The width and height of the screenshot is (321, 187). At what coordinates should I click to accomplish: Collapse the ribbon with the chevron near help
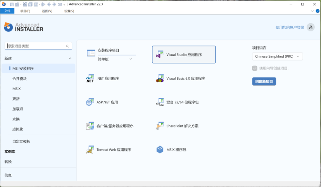click(312, 11)
